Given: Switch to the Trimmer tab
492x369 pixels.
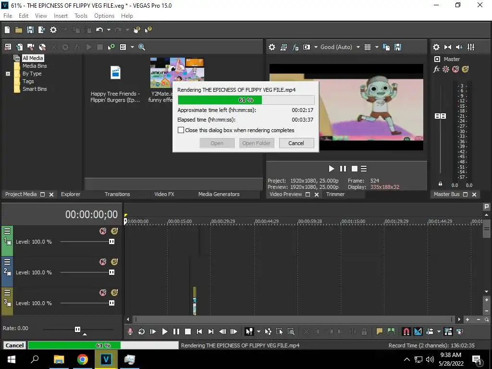Looking at the screenshot, I should click(x=335, y=194).
